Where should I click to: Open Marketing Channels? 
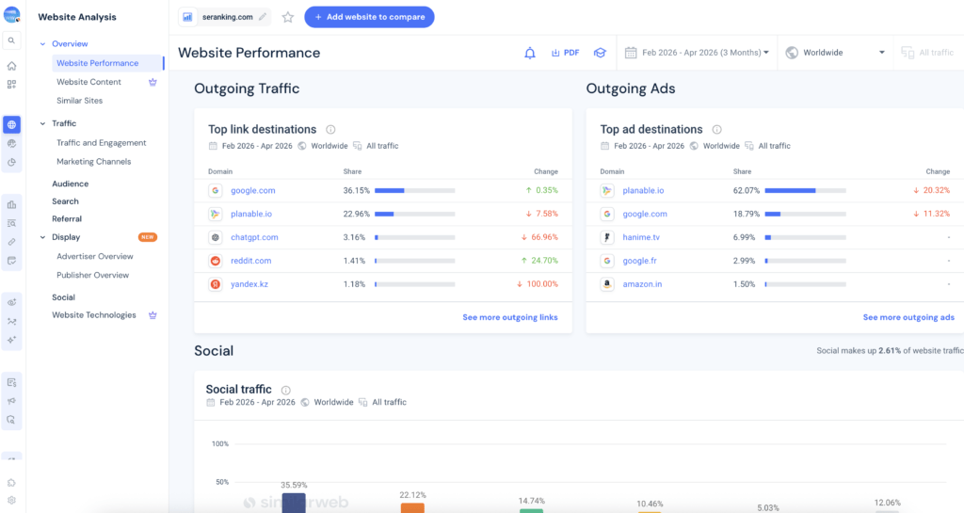tap(93, 162)
